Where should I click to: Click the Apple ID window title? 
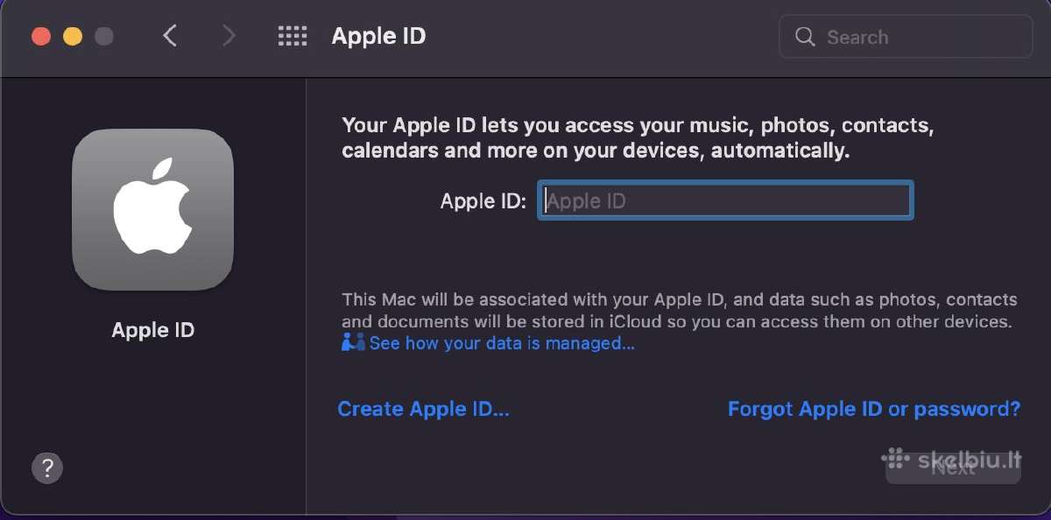tap(378, 36)
